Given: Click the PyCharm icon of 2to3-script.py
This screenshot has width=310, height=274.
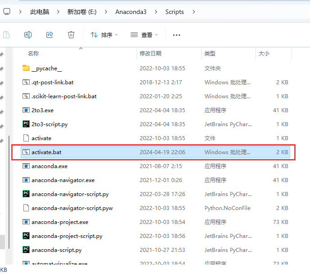Looking at the screenshot, I should (x=26, y=124).
